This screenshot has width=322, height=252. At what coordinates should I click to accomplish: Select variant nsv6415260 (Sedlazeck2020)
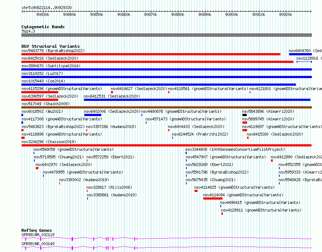point(275,134)
